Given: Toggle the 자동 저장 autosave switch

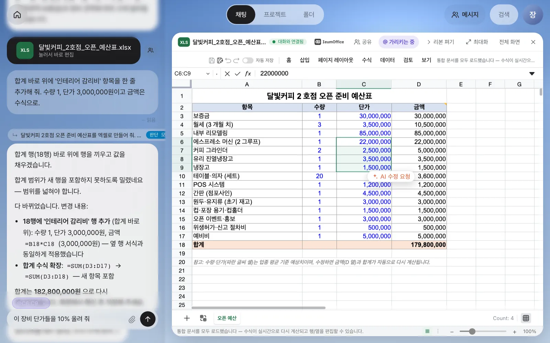Looking at the screenshot, I should 247,60.
